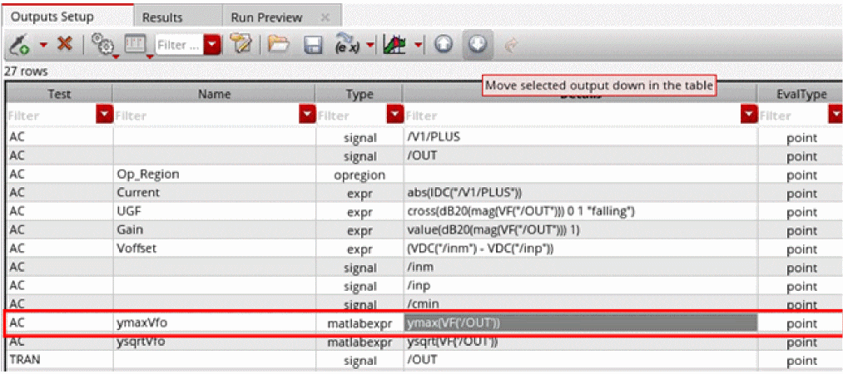This screenshot has width=843, height=374.
Task: Select the Gain output name cell
Action: pos(214,230)
